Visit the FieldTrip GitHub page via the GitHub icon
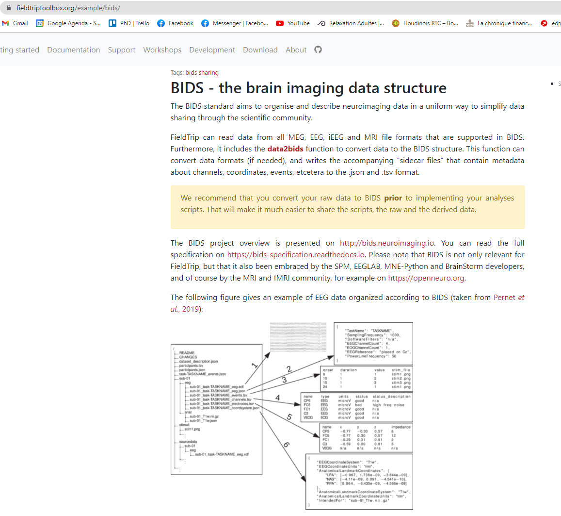 [x=318, y=49]
